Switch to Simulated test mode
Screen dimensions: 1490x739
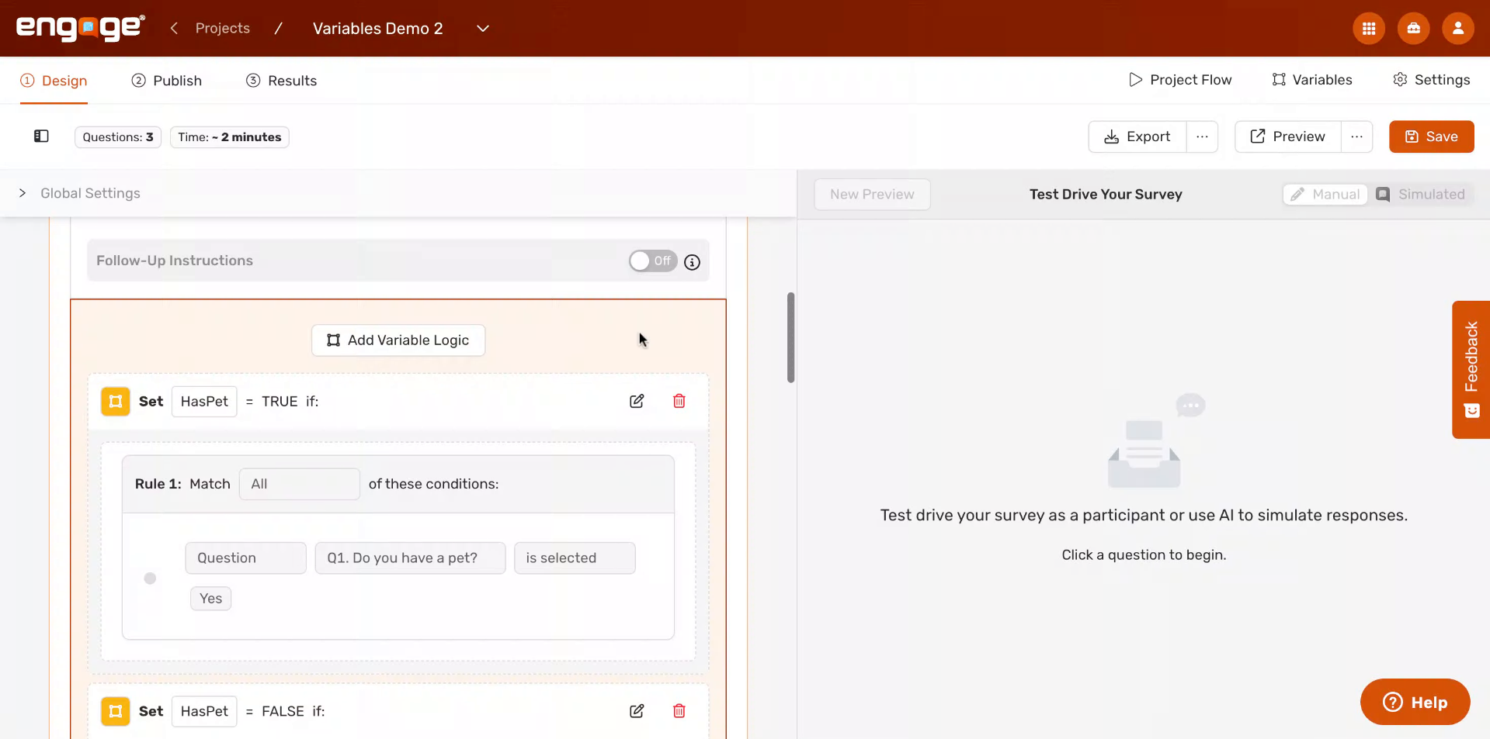1421,195
